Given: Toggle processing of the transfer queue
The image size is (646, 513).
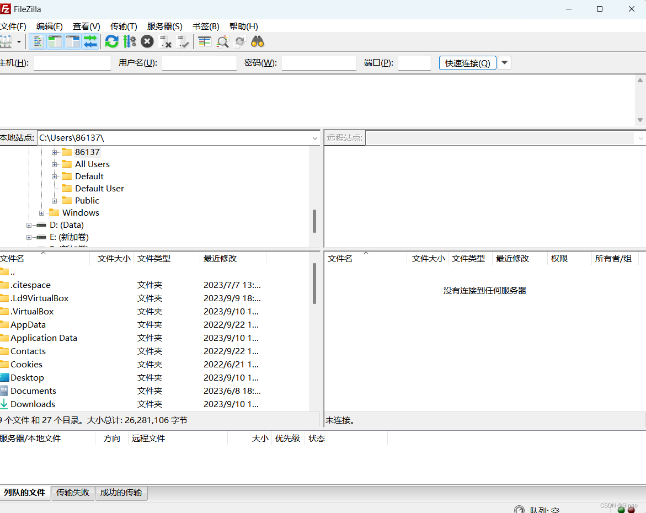Looking at the screenshot, I should pos(129,41).
